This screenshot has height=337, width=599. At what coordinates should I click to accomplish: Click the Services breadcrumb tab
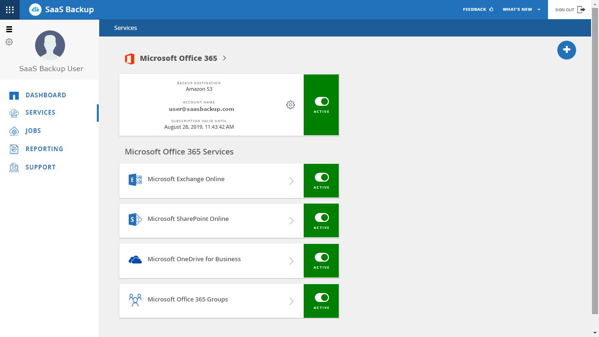coord(125,28)
